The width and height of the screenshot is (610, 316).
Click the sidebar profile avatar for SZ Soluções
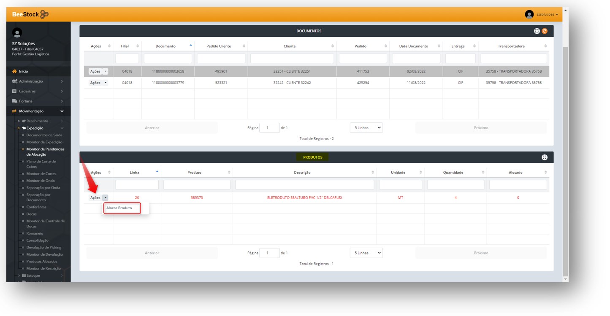[17, 33]
